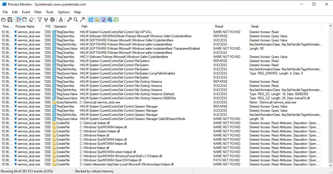Click the vertical scrollbar thumb
Viewport: 333px width, 174px height.
(331, 136)
